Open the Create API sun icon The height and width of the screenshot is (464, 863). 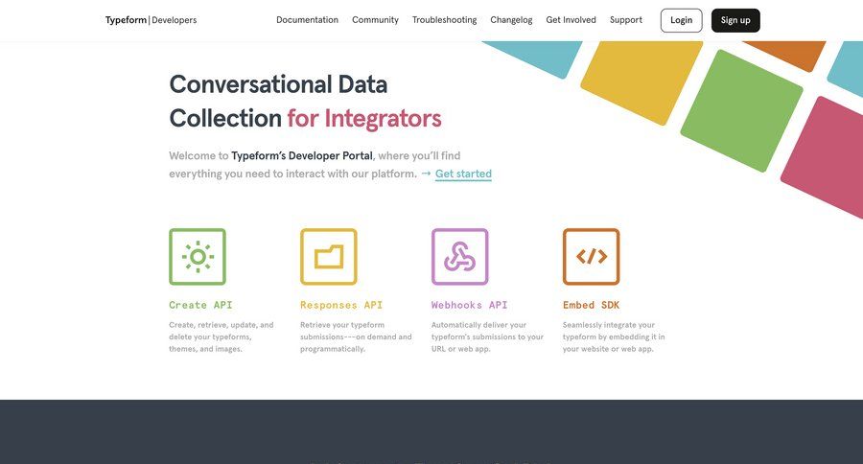point(198,257)
